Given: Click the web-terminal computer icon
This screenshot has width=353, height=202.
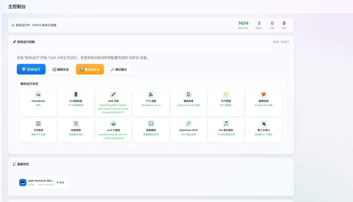Looking at the screenshot, I should (x=23, y=182).
